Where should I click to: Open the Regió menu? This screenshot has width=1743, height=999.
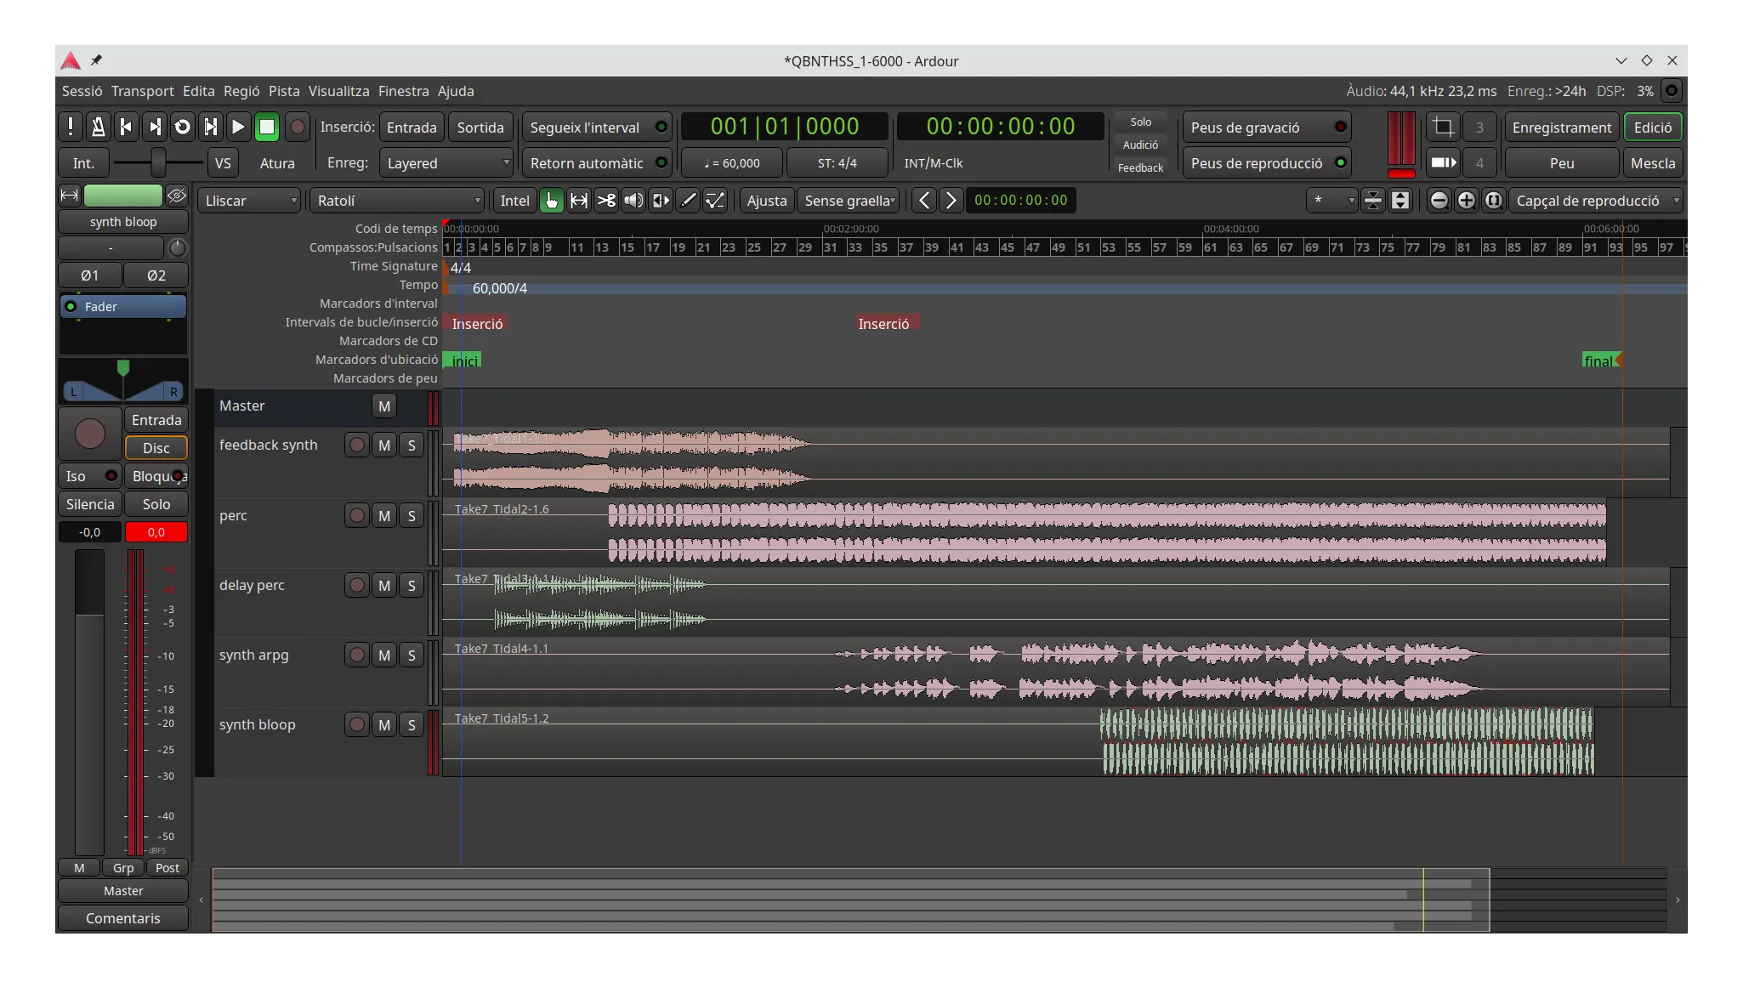point(241,91)
